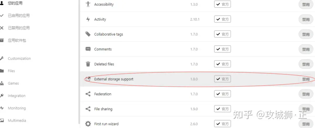Click the External storage support icon

pos(88,79)
